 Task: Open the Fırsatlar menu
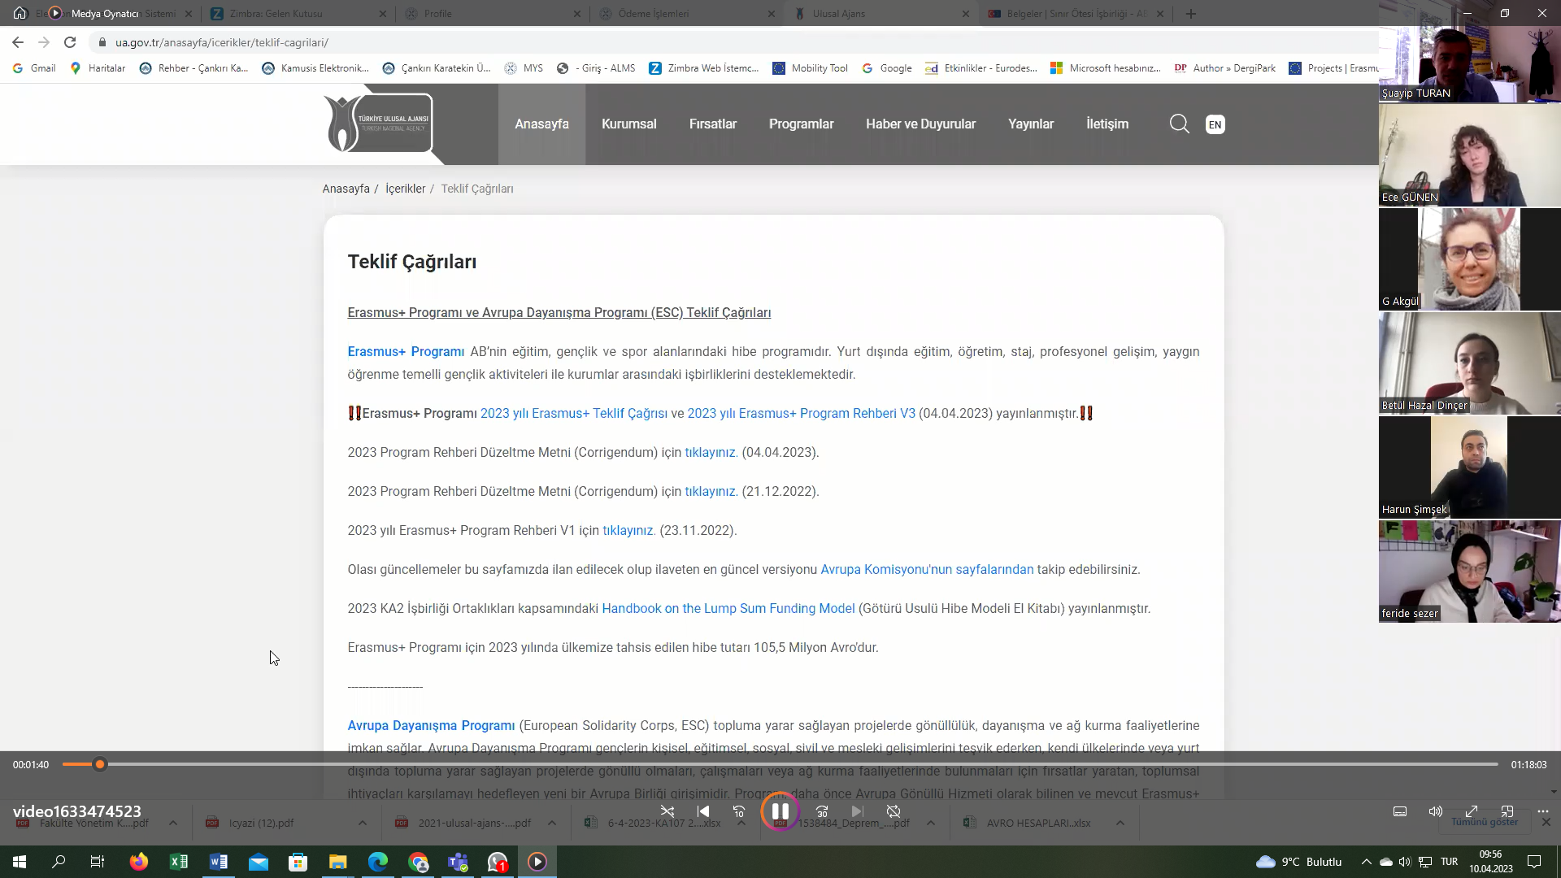click(712, 124)
